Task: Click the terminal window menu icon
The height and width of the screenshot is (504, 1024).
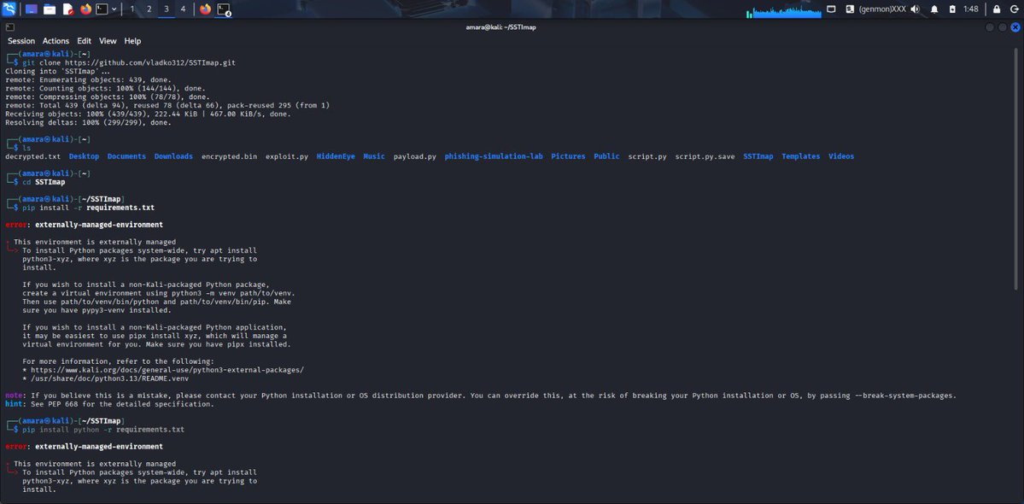Action: pyautogui.click(x=9, y=27)
